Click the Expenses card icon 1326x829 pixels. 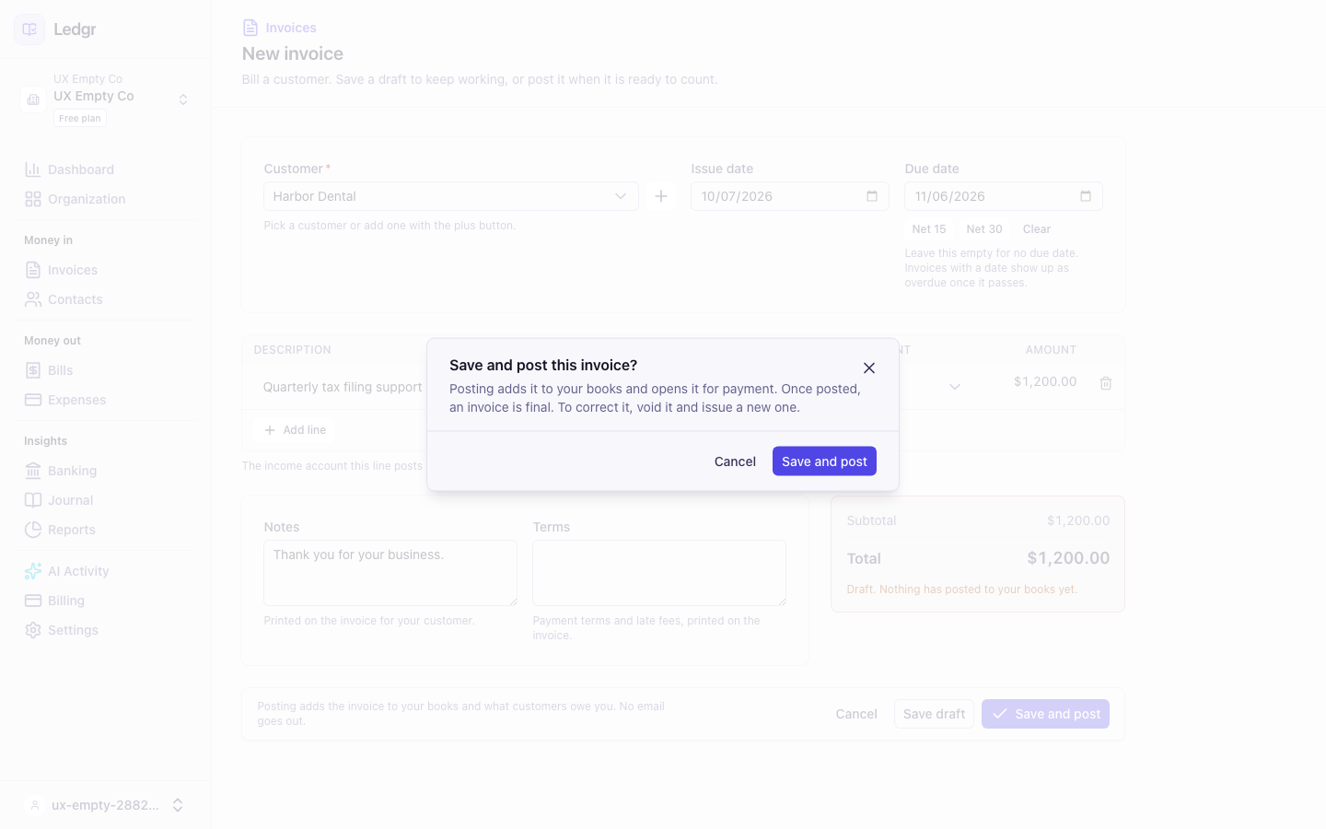[33, 400]
